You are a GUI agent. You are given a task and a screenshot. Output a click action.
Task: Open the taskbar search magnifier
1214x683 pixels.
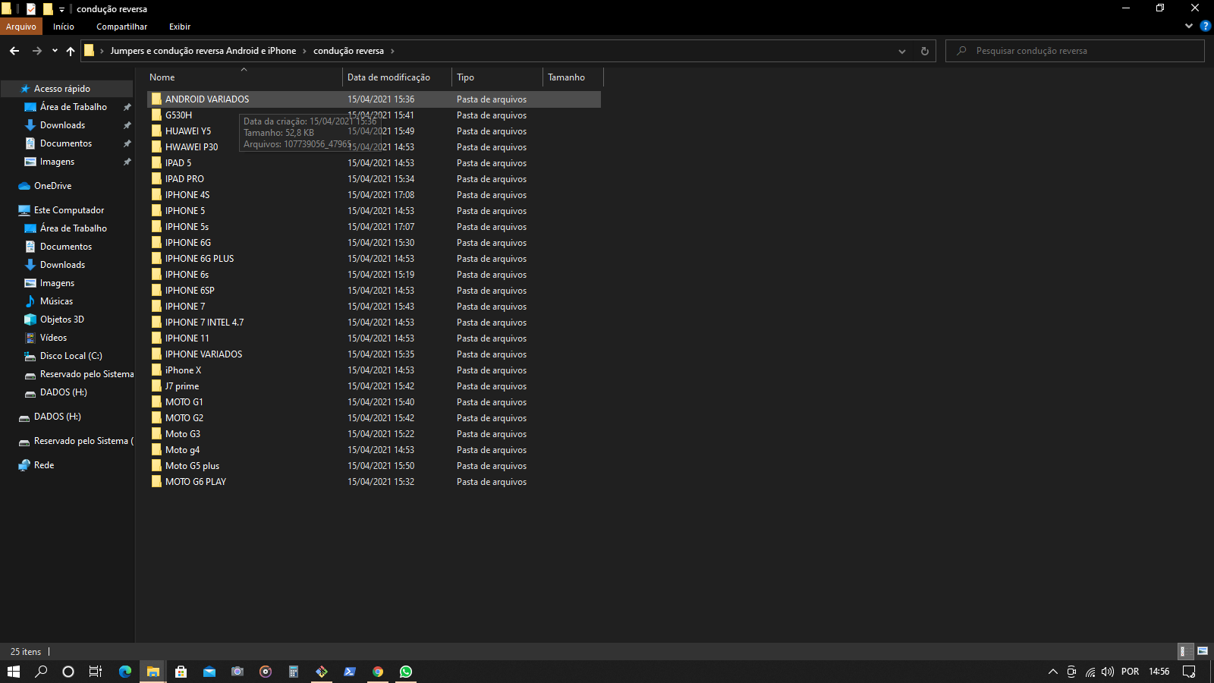[41, 672]
